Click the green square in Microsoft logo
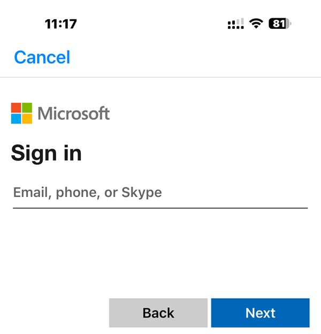Viewport: 321px width, 334px height. click(27, 108)
